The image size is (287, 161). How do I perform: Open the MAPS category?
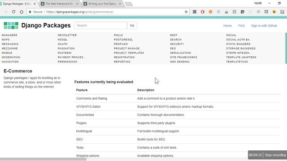5,40
